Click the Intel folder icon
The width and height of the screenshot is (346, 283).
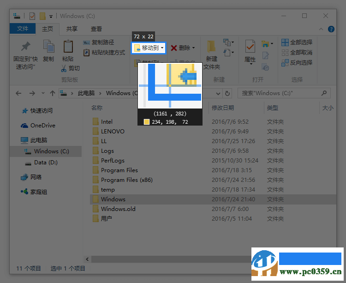(x=95, y=121)
